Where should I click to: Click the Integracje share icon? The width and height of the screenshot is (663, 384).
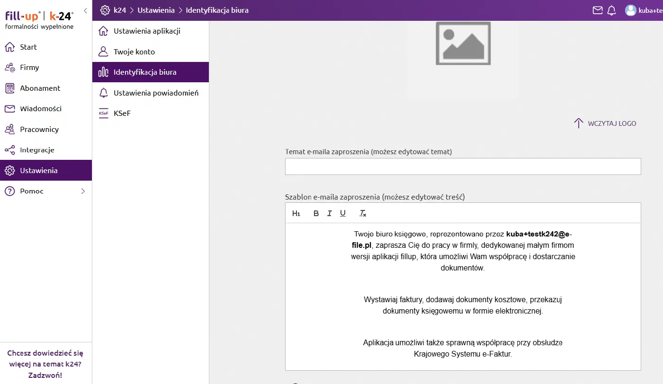(9, 150)
